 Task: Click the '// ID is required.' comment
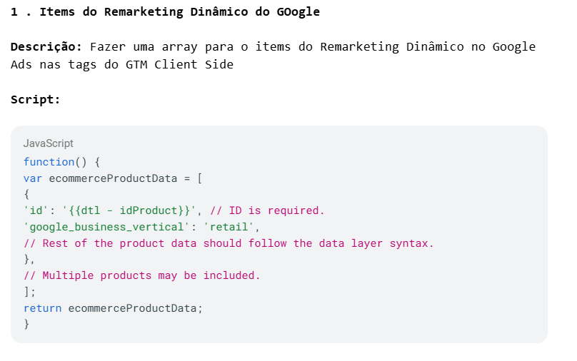click(267, 210)
